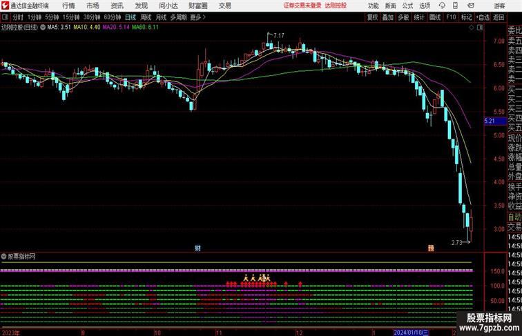Switch to the 月线 monthly tab
This screenshot has height=336, width=522.
point(161,17)
